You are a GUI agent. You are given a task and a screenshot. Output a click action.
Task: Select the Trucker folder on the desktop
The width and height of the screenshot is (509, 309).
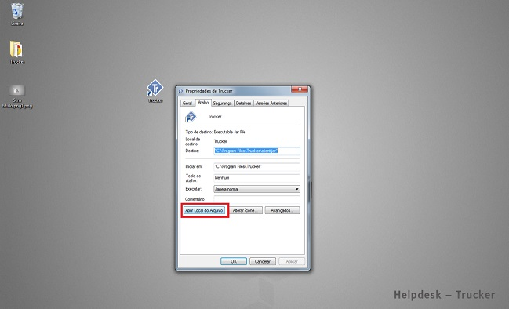[x=17, y=52]
